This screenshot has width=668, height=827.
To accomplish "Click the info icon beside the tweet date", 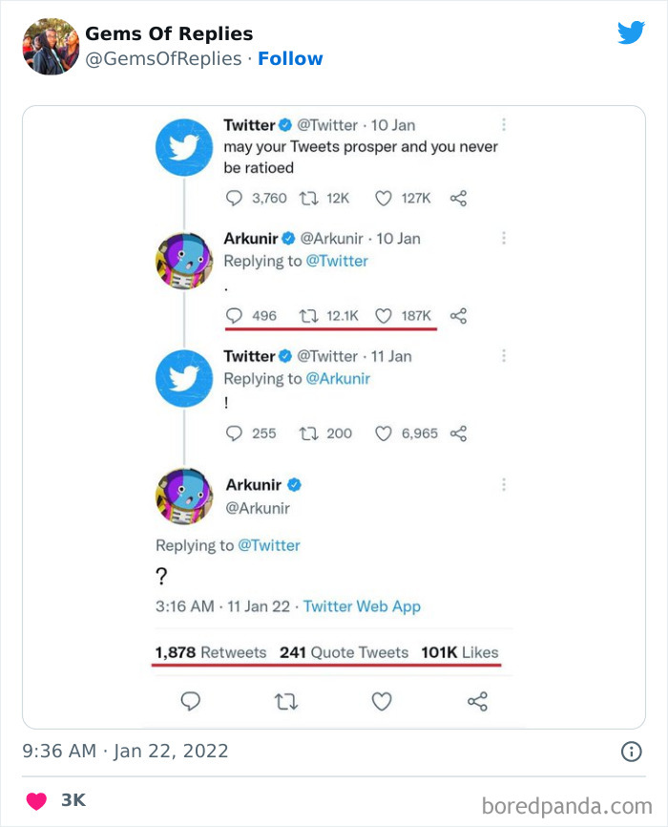I will pyautogui.click(x=631, y=752).
